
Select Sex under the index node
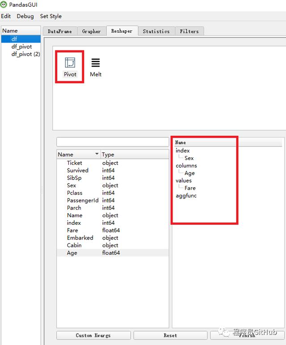[189, 158]
